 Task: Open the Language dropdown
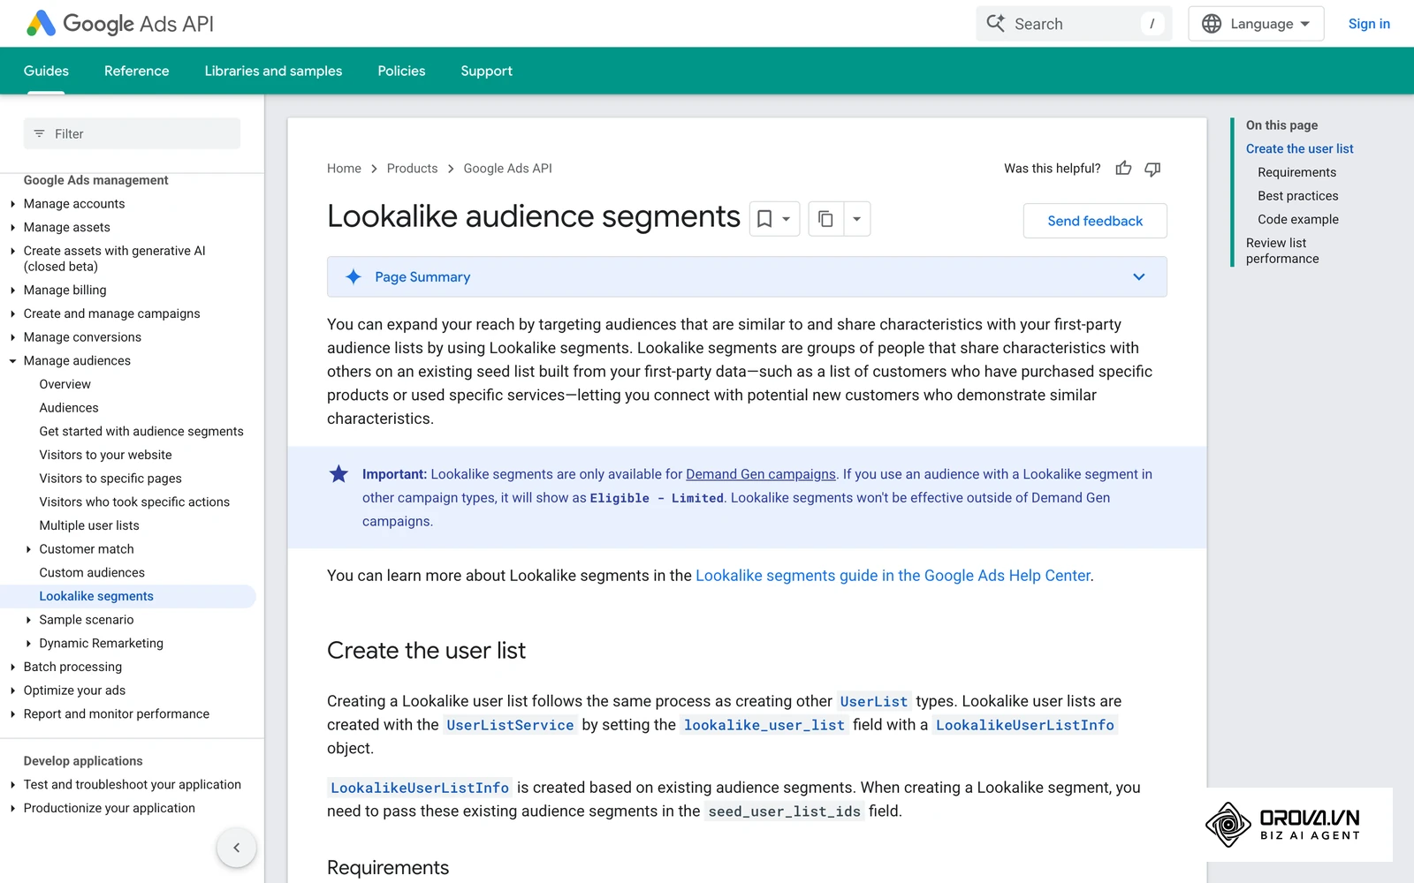[x=1256, y=24]
